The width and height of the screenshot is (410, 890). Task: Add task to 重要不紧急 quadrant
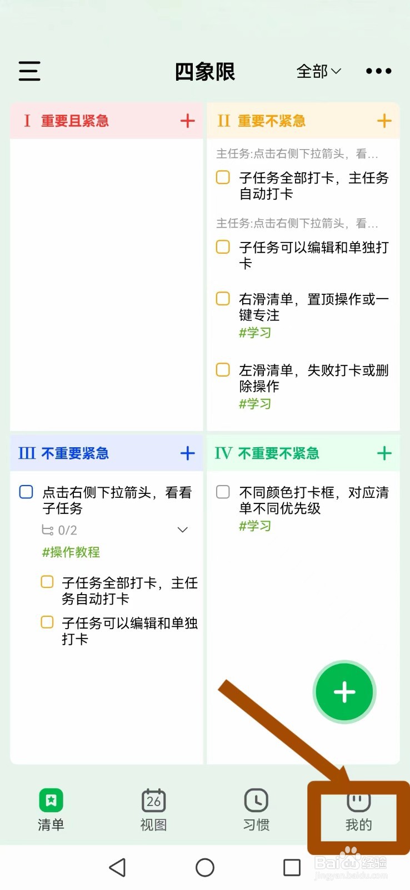[384, 121]
